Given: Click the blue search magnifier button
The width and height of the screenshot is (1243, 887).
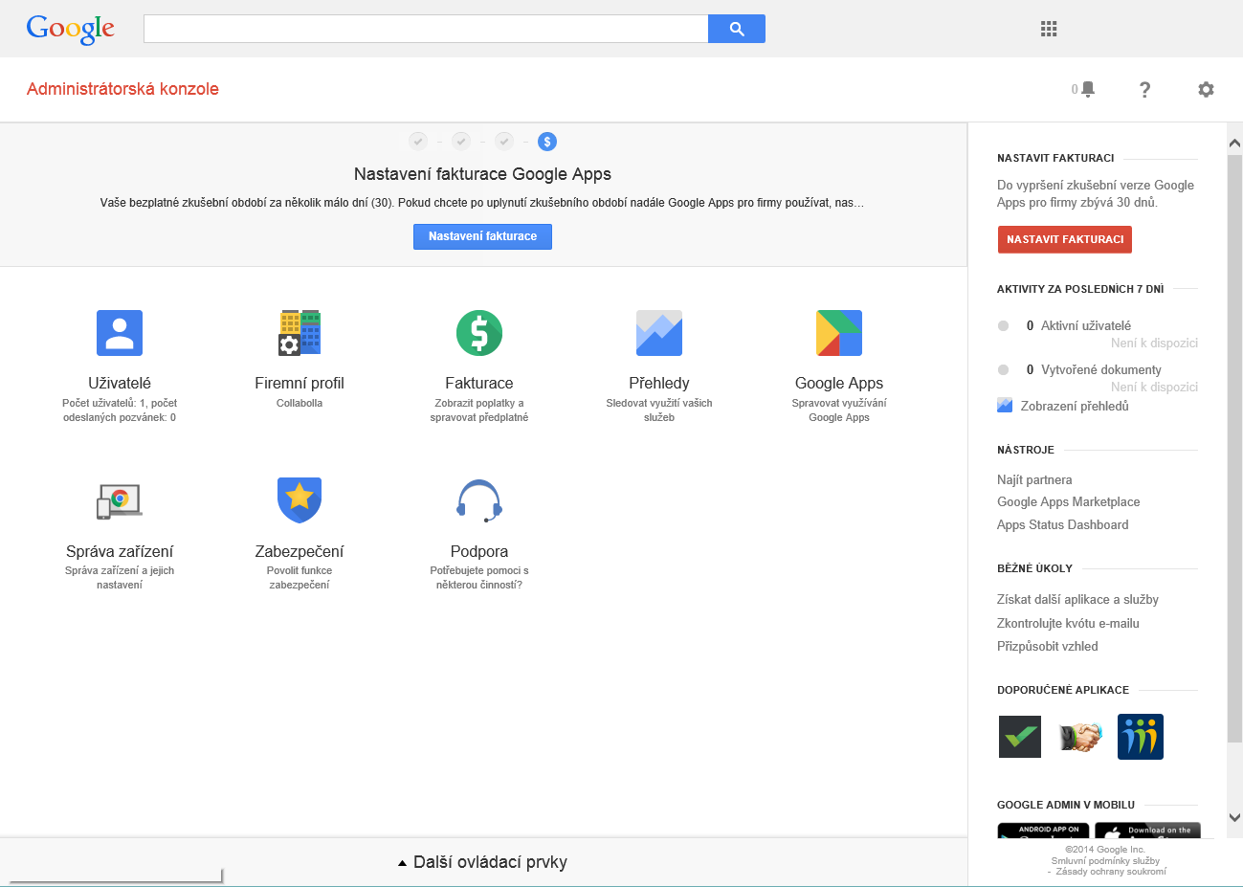Looking at the screenshot, I should pos(737,29).
